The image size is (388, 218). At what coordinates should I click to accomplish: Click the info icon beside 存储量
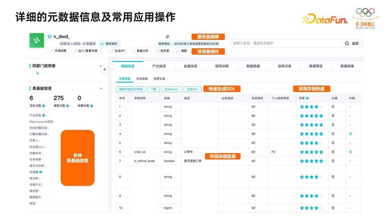tap(41, 172)
